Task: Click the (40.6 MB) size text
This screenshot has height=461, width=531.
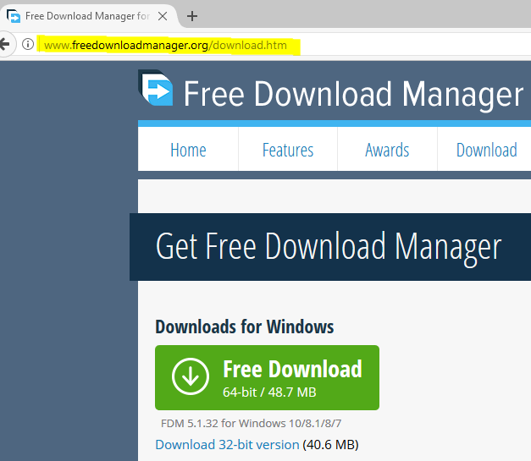Action: pyautogui.click(x=330, y=444)
